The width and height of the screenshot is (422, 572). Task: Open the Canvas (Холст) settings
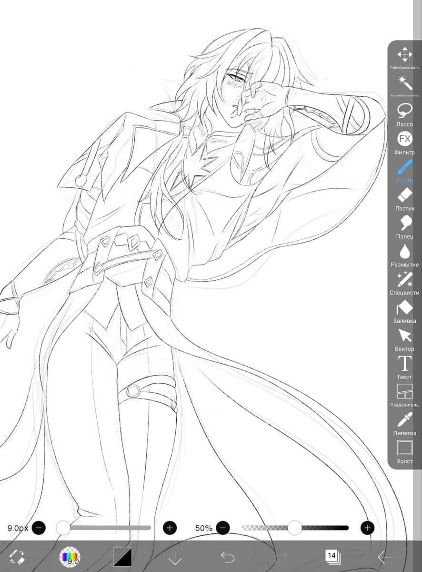pos(404,452)
